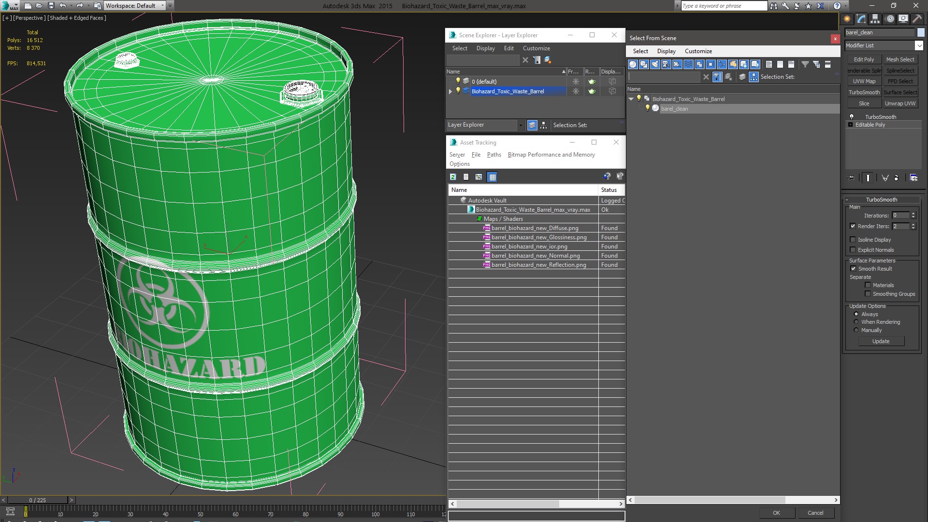
Task: Select the TurboSmooth modifier icon
Action: (x=851, y=116)
